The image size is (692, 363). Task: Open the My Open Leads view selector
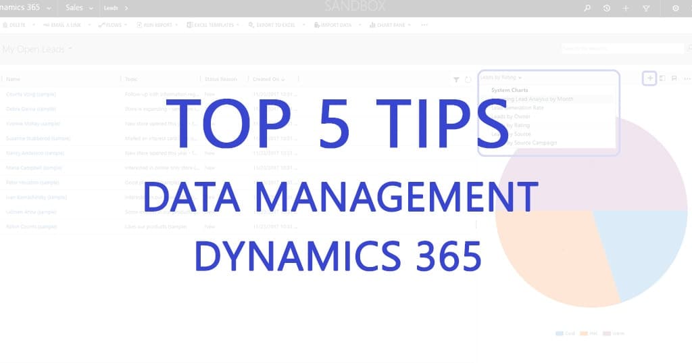[37, 49]
